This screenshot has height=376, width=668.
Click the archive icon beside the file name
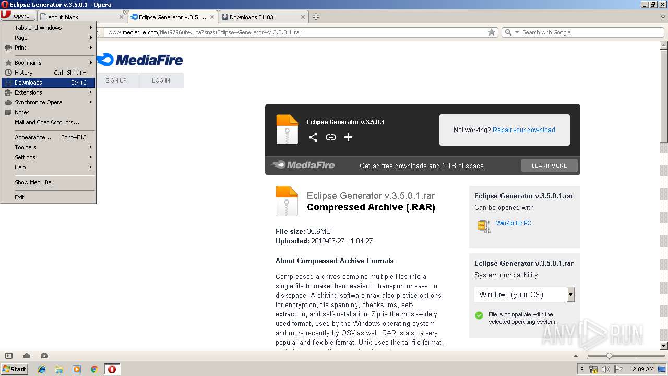click(x=287, y=201)
